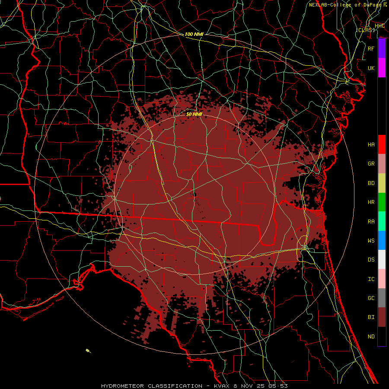This screenshot has height=389, width=389.
Task: Click the 50 NMI range ring label
Action: pyautogui.click(x=194, y=114)
